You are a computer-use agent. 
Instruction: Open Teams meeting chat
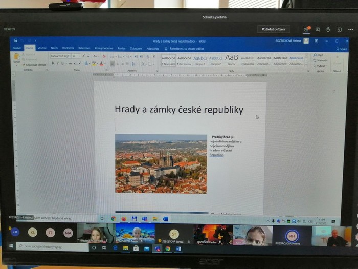coord(318,30)
